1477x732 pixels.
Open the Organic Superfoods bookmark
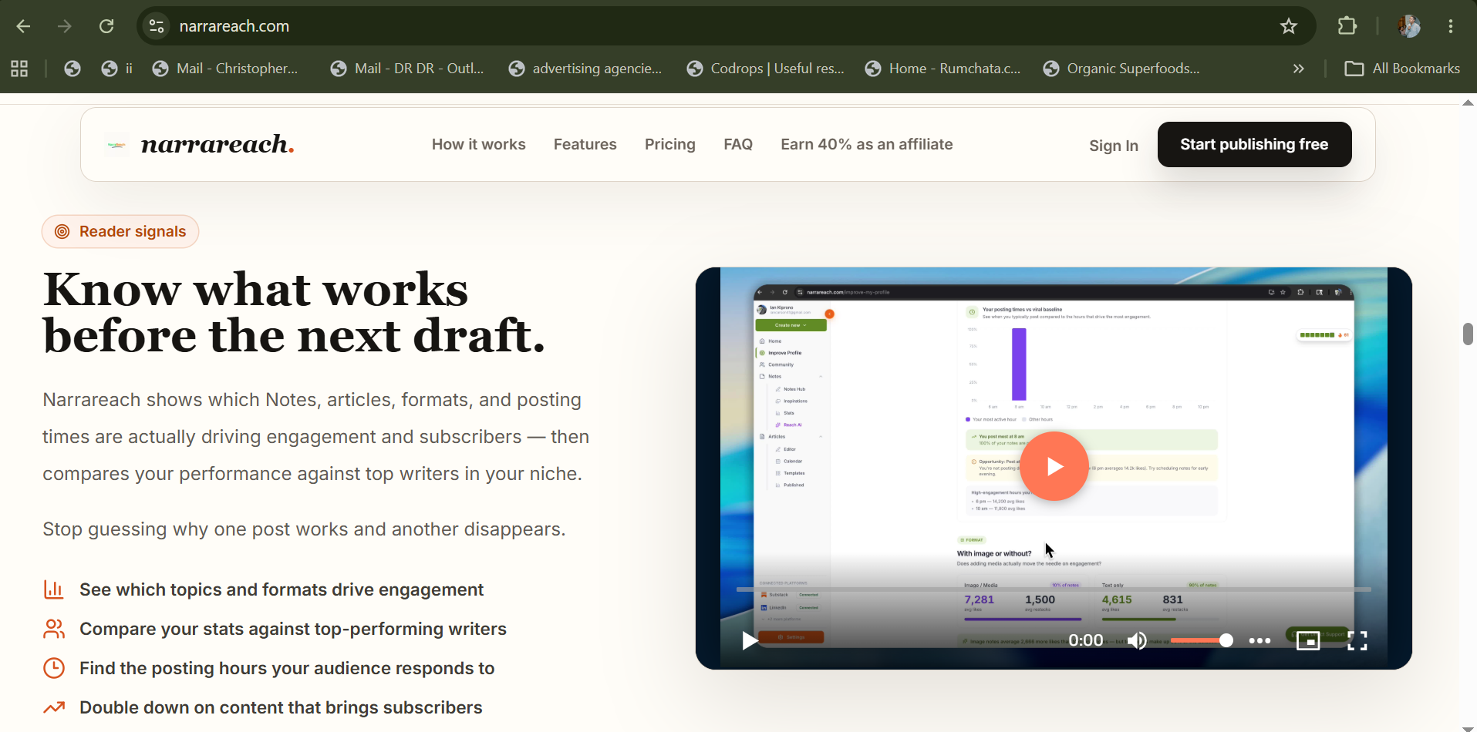1121,69
